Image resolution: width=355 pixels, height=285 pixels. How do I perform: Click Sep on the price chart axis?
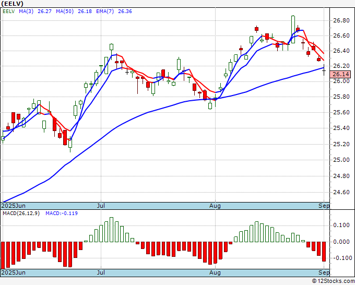(x=324, y=206)
